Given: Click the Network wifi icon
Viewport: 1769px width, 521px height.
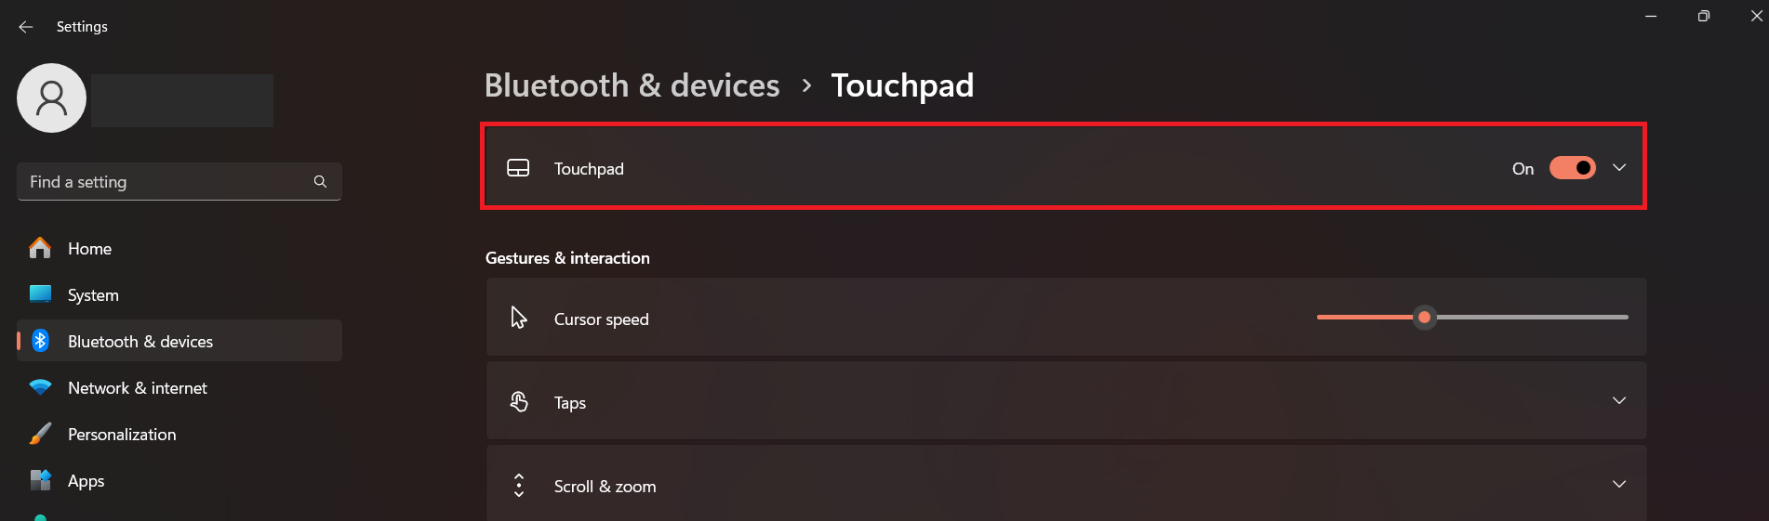Looking at the screenshot, I should click(40, 387).
